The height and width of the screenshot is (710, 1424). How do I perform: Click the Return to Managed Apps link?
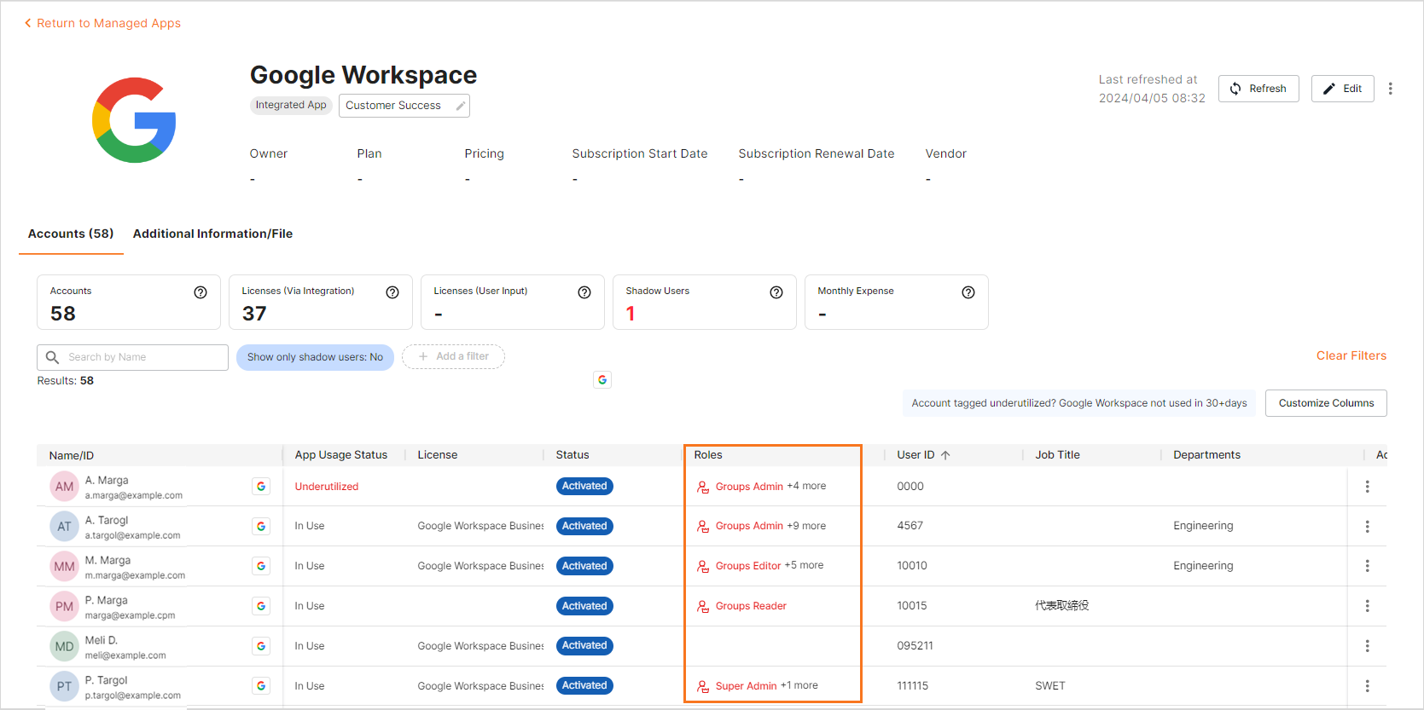[x=102, y=23]
